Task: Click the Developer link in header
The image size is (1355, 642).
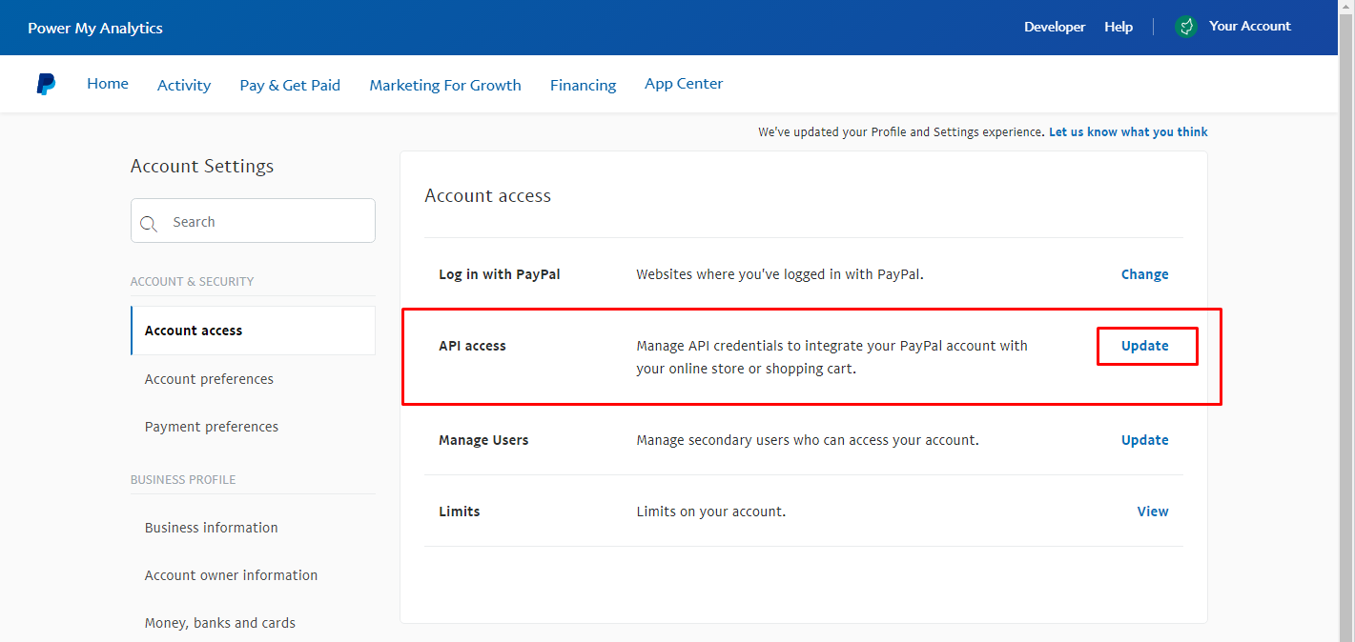Action: point(1055,27)
